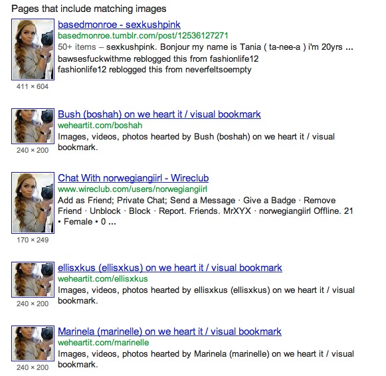Open Marinela (marinelle) we heart it link
The width and height of the screenshot is (386, 376).
(x=169, y=331)
